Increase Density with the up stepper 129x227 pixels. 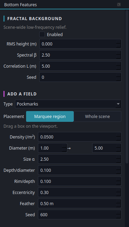click(119, 135)
